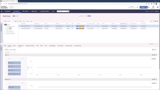Switch to the General tab

click(14, 46)
